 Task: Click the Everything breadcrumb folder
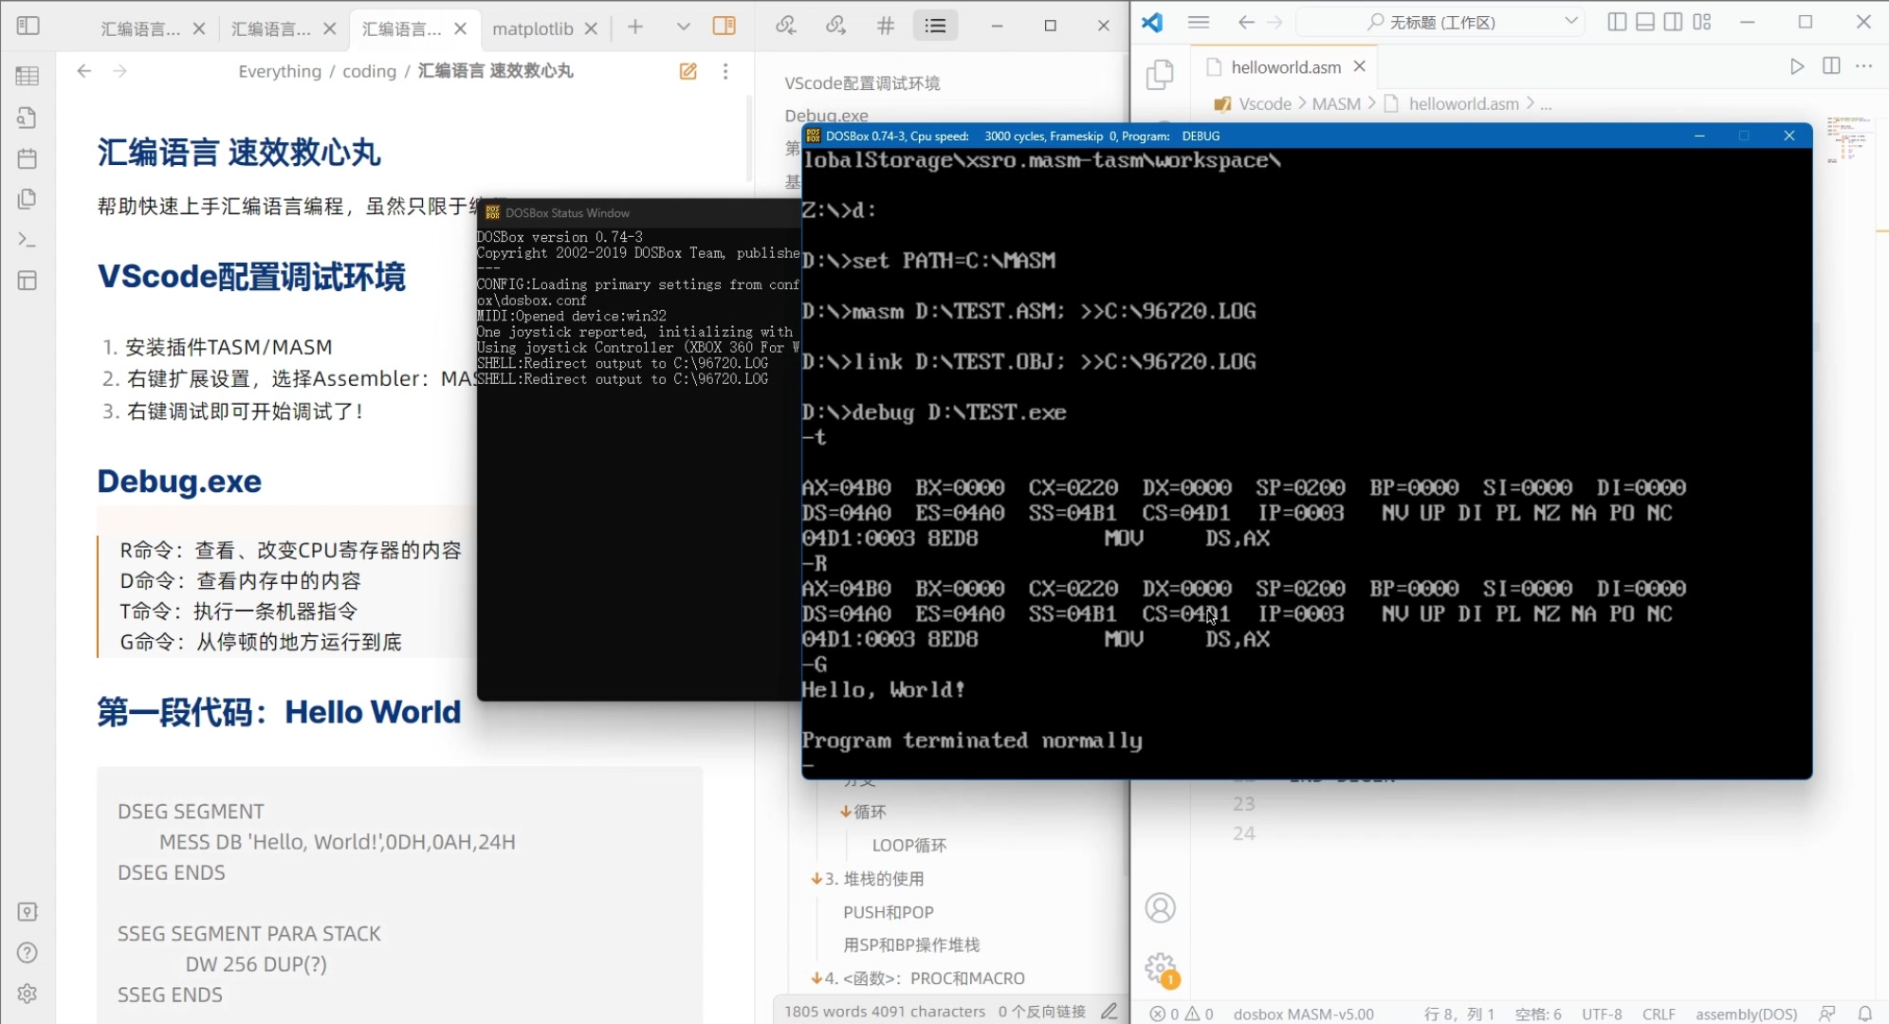280,71
